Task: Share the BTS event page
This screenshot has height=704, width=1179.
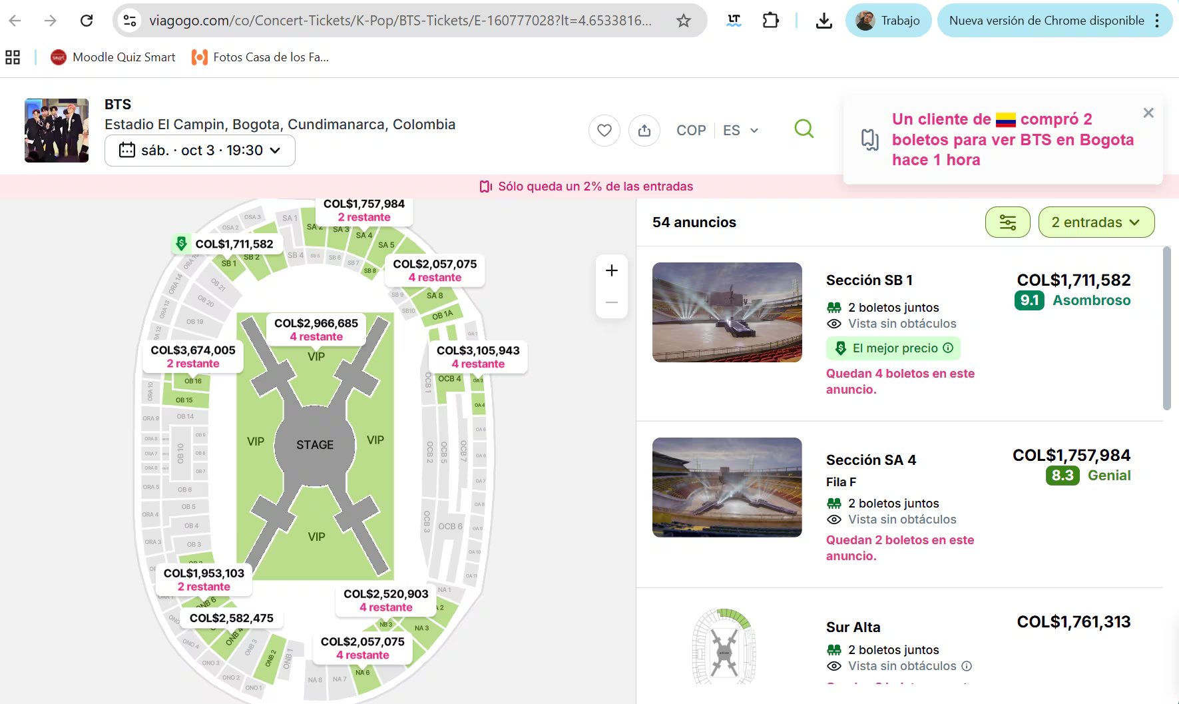Action: [x=643, y=130]
